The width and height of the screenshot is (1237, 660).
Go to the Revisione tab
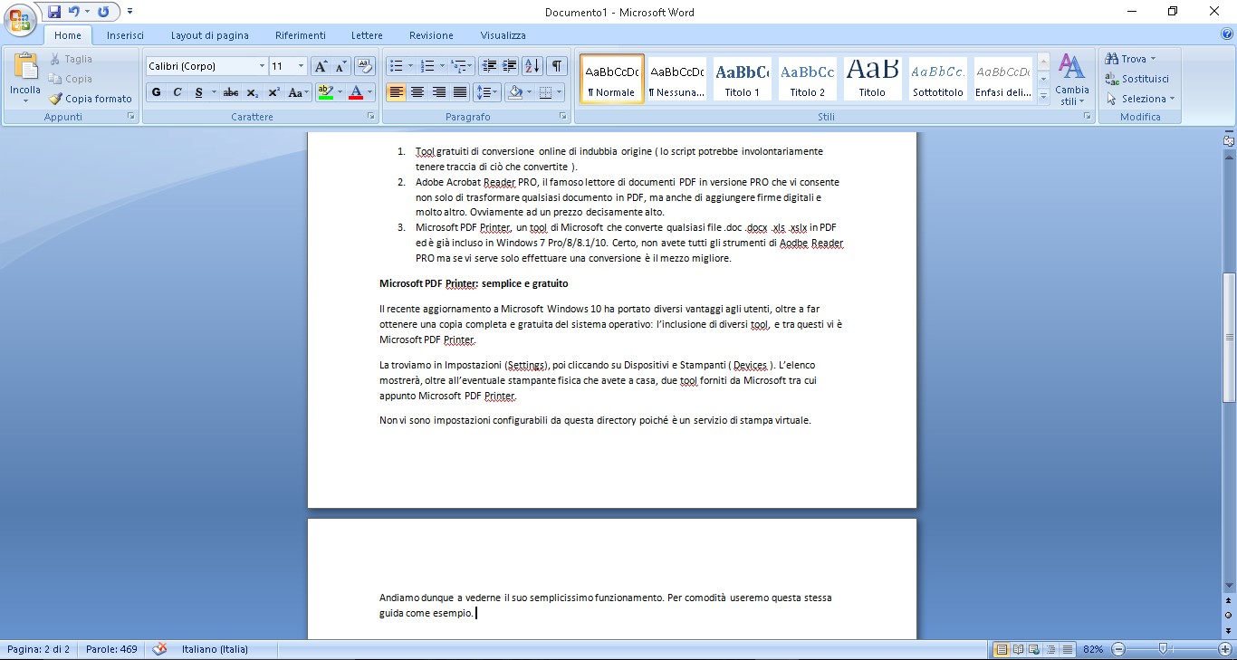click(x=431, y=35)
